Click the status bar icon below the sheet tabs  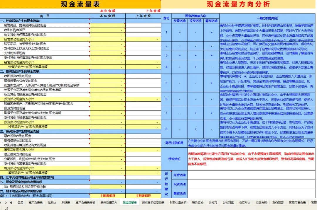tap(6, 208)
